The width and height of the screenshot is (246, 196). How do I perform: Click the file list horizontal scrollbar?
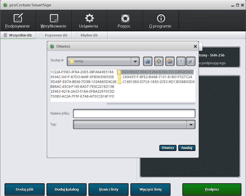tap(151, 104)
